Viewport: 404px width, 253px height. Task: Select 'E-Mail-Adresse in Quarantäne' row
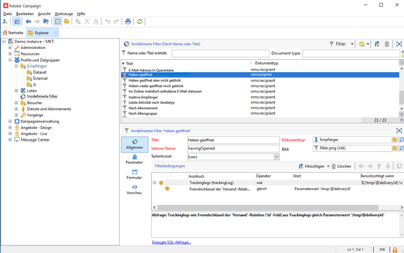click(260, 70)
